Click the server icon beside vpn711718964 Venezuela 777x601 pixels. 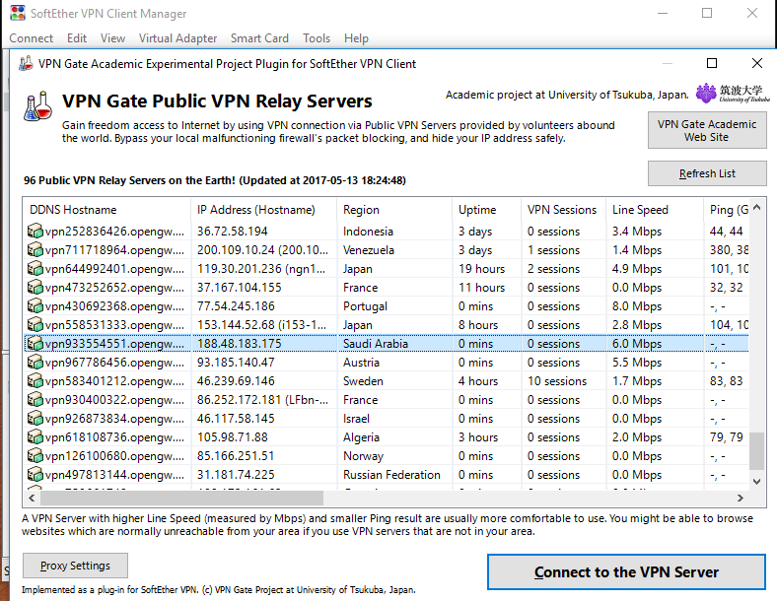point(35,250)
